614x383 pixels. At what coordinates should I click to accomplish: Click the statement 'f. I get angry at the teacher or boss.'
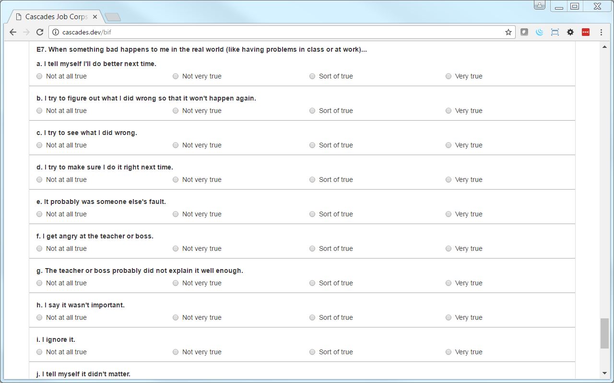(95, 236)
